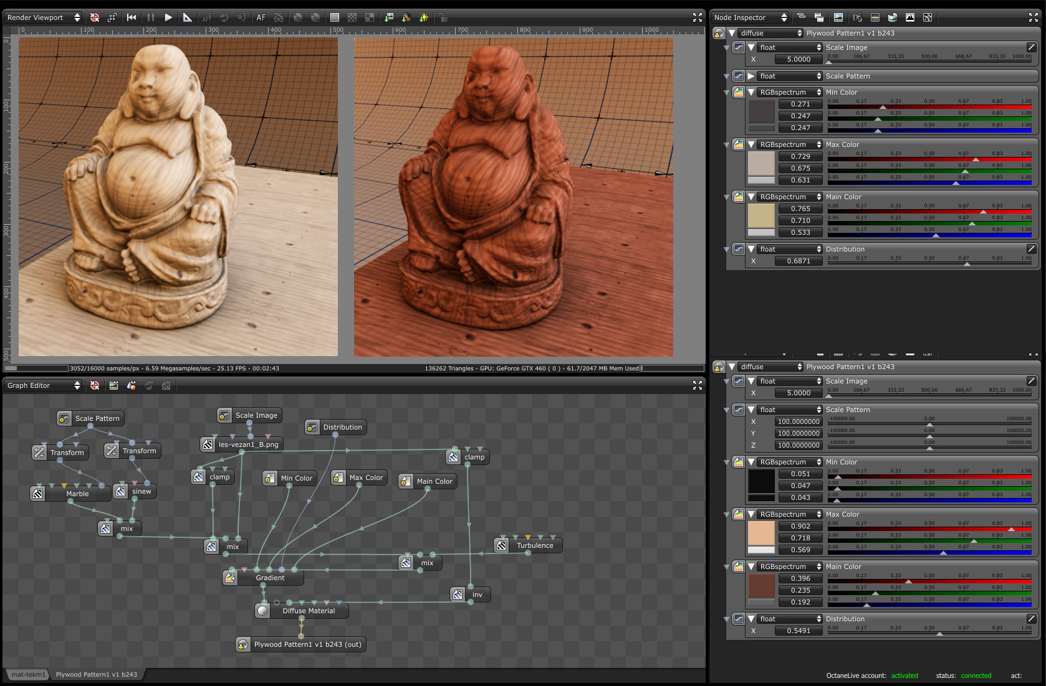The image size is (1046, 686).
Task: Select the Scale Image node in graph
Action: pyautogui.click(x=249, y=415)
